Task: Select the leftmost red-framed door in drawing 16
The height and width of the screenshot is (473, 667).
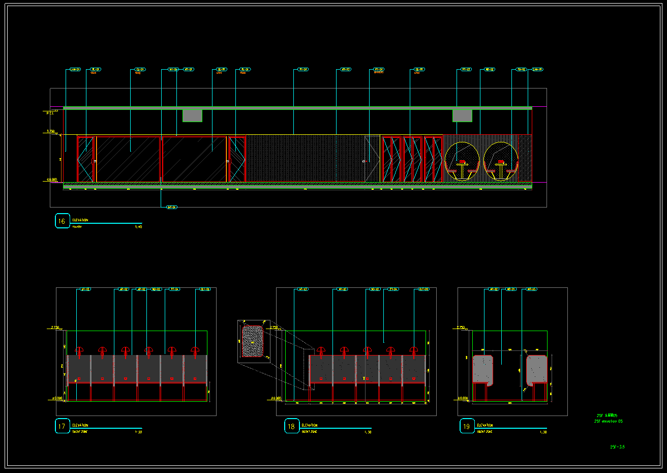Action: tap(86, 159)
